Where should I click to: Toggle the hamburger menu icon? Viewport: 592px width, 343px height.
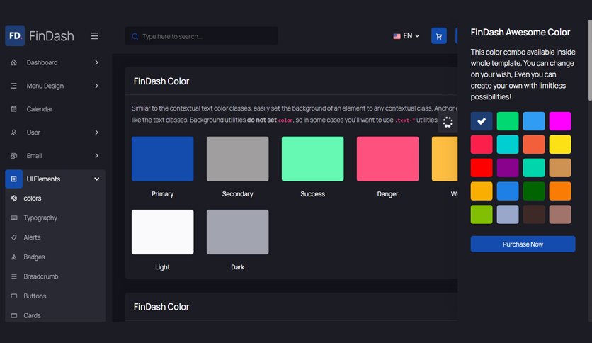94,36
